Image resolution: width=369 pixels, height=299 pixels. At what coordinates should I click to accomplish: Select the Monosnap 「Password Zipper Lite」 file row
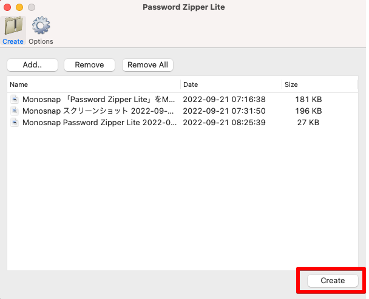[183, 99]
